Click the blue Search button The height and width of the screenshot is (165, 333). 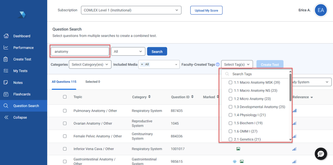point(157,51)
